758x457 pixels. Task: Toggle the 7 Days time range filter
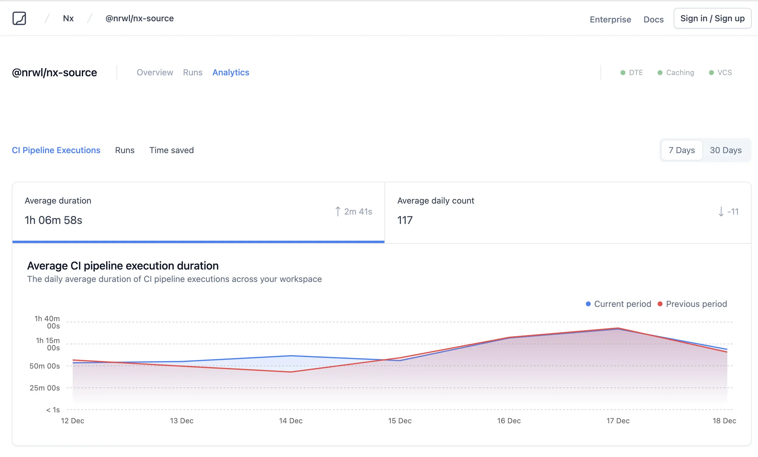(682, 150)
